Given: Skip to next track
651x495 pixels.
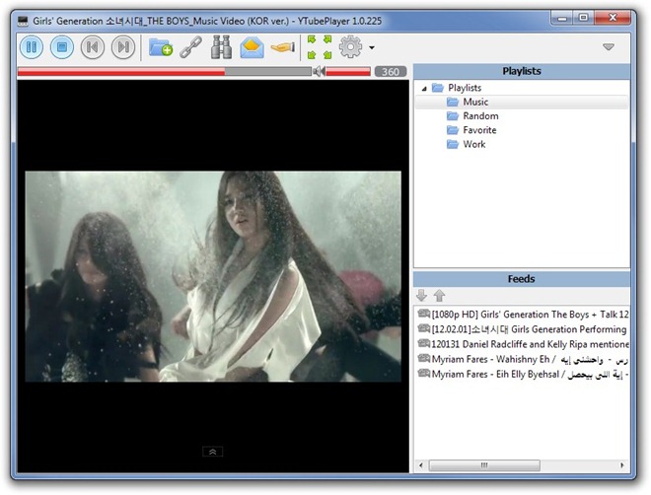Looking at the screenshot, I should (x=123, y=47).
